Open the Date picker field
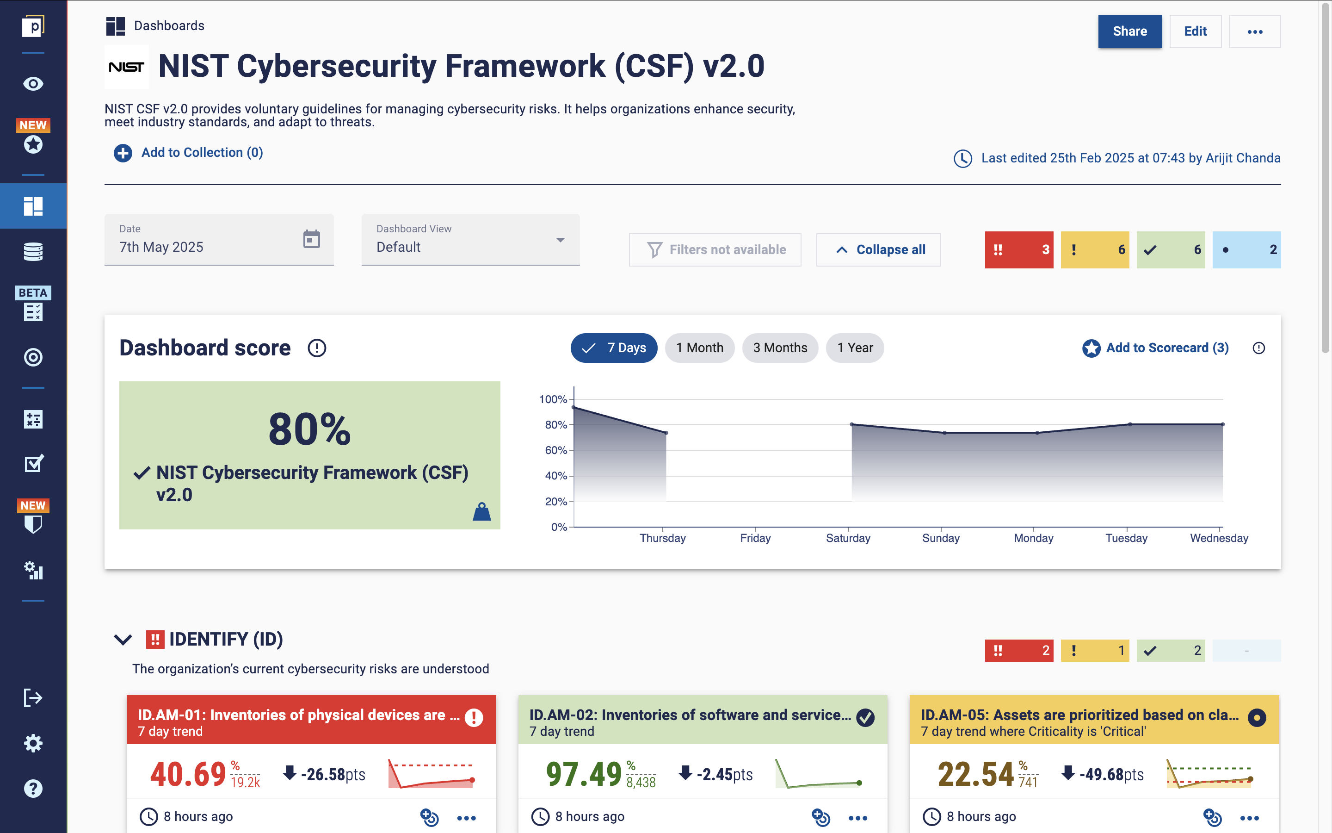The width and height of the screenshot is (1332, 833). [219, 240]
